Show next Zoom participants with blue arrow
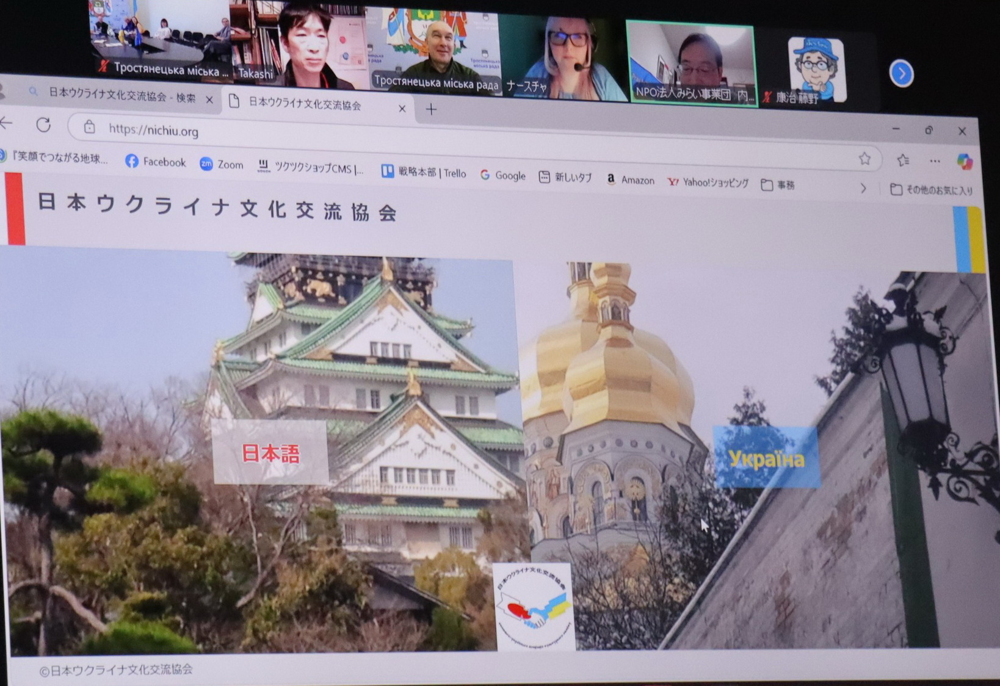1000x686 pixels. (x=901, y=73)
